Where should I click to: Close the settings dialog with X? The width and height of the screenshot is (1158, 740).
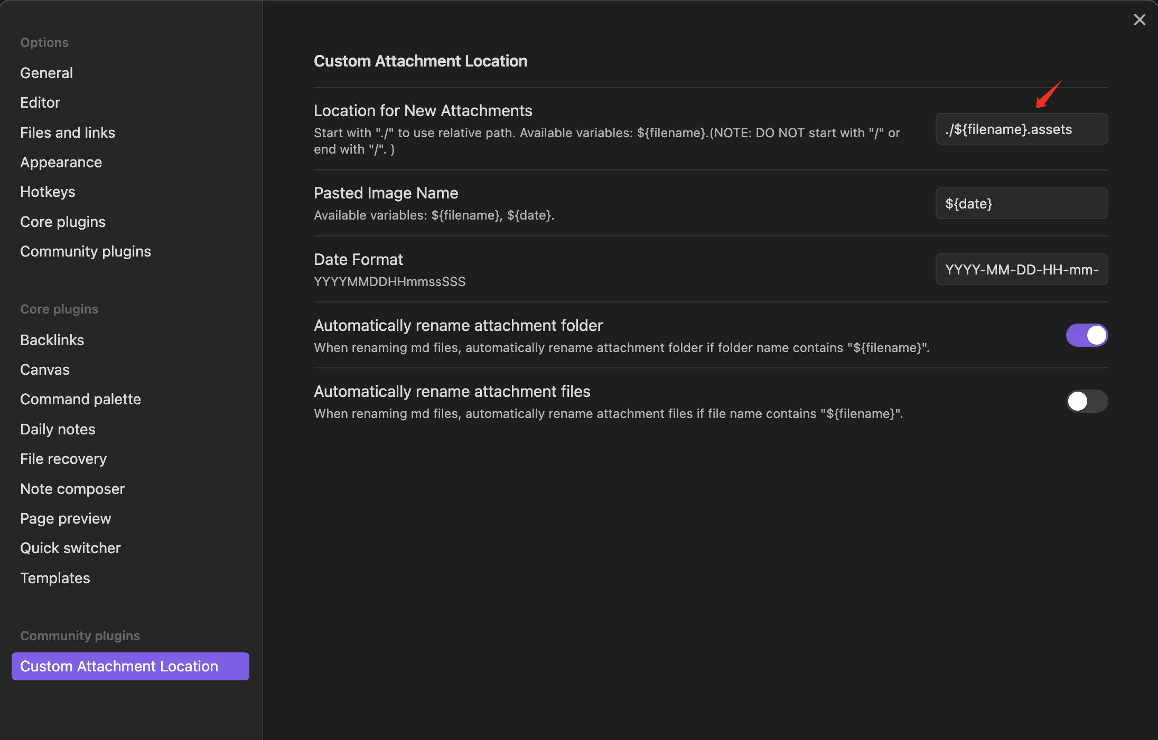[x=1140, y=20]
